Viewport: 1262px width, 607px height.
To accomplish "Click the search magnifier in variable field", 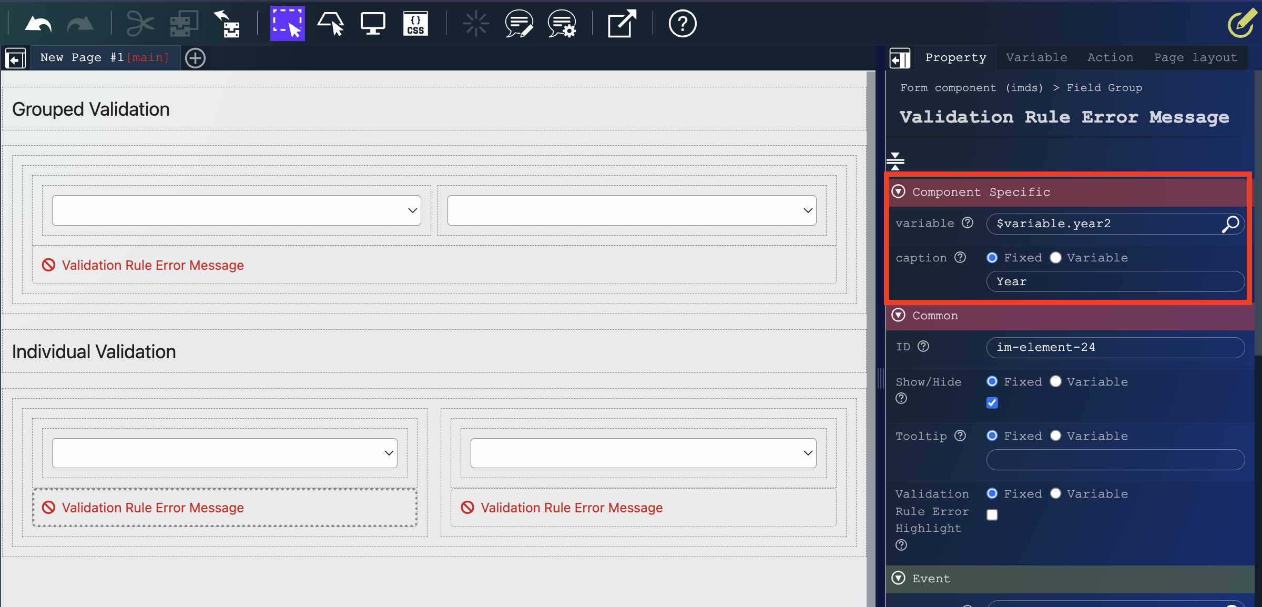I will (x=1230, y=224).
